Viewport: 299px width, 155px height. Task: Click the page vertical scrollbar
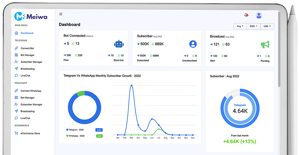click(x=279, y=60)
